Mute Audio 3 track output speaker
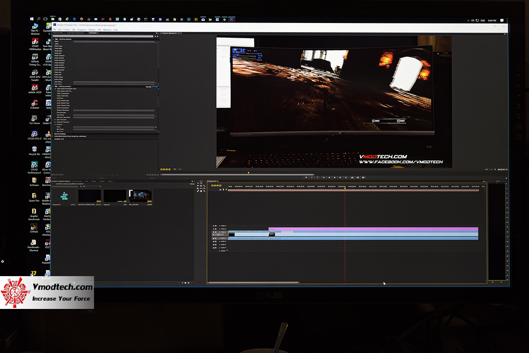 tap(214, 244)
